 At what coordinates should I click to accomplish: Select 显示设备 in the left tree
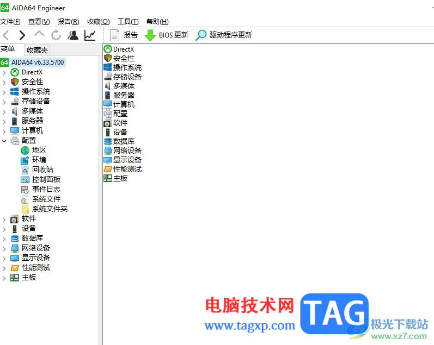[x=36, y=258]
